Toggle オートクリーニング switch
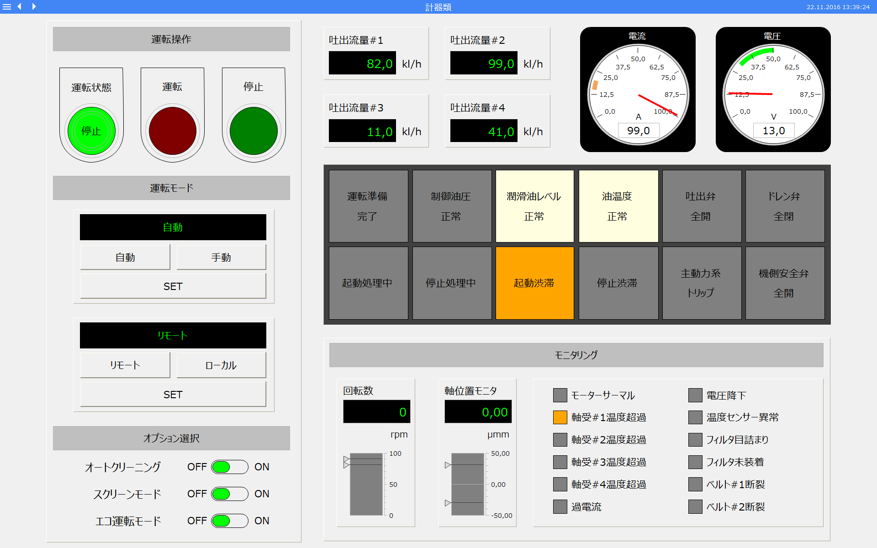Screen dimensions: 877x548 [230, 467]
